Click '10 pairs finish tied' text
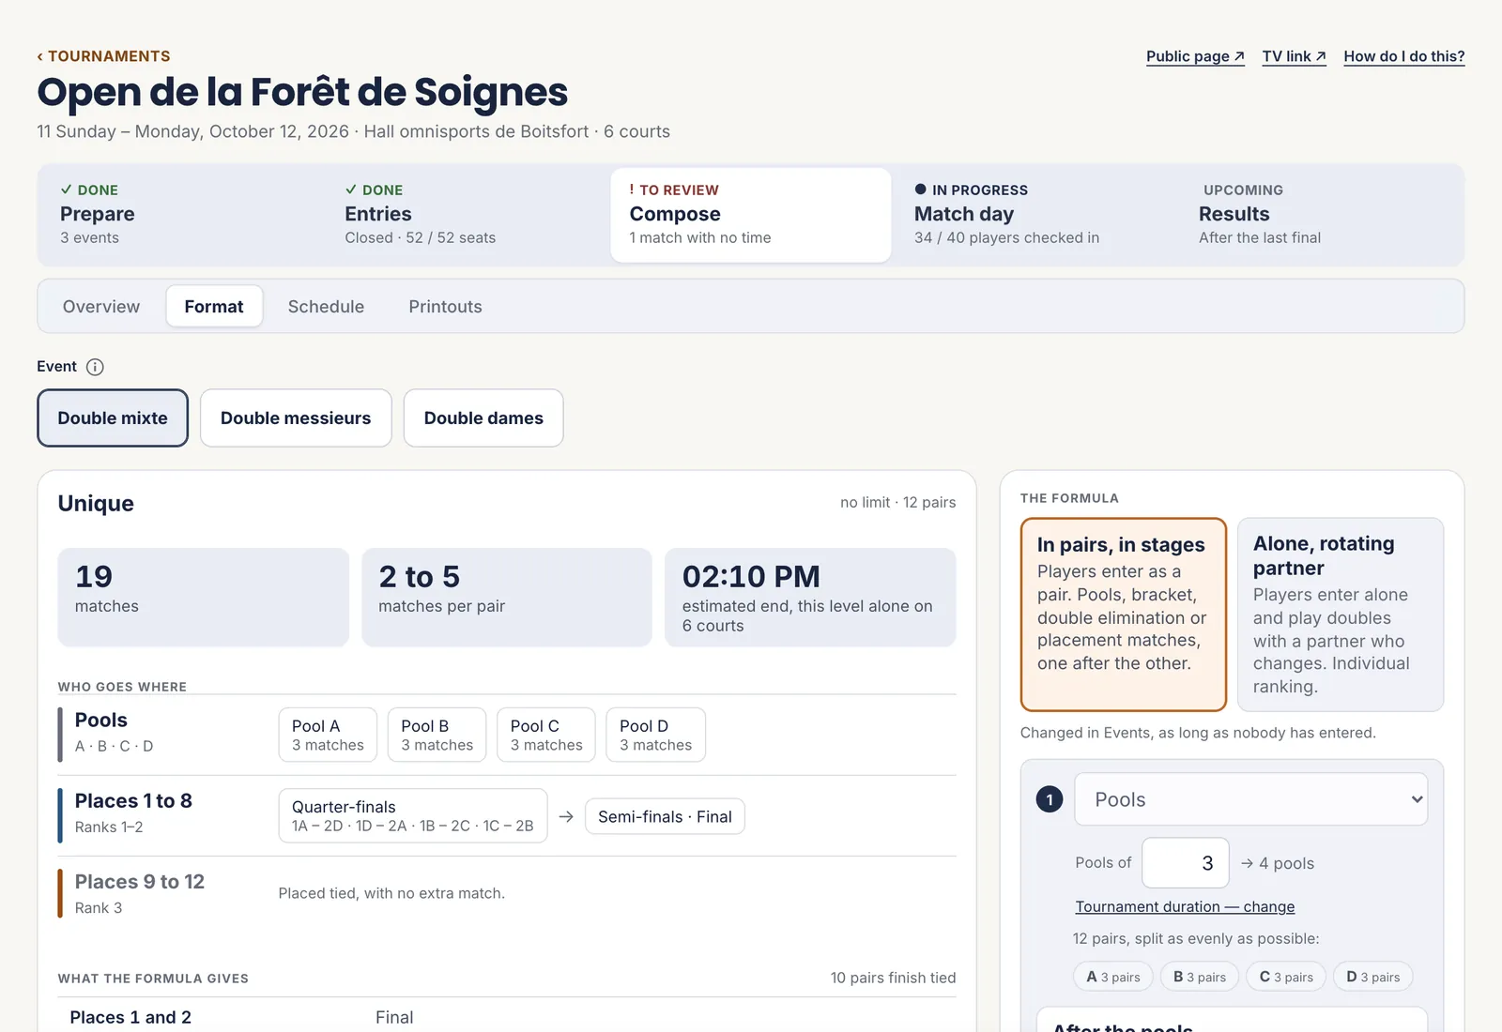Screen dimensions: 1502x1032 tap(893, 978)
